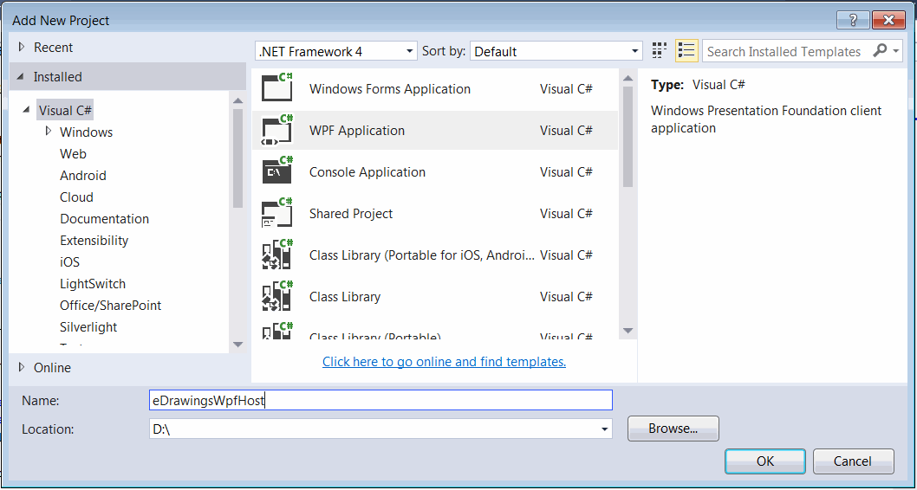
Task: Open the search options dropdown arrow
Action: pyautogui.click(x=896, y=51)
